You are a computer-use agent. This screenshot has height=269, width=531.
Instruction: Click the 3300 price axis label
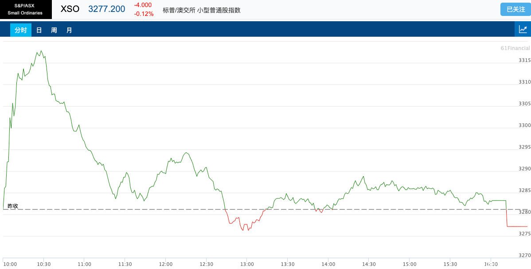coord(524,125)
